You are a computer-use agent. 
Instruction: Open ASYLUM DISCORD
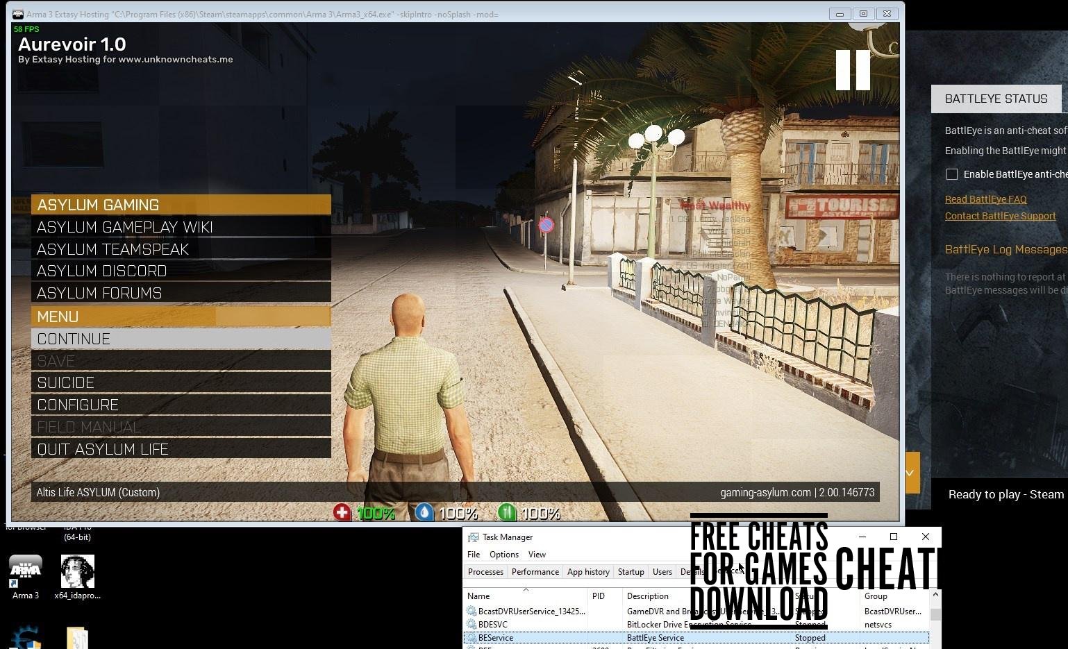click(x=181, y=271)
